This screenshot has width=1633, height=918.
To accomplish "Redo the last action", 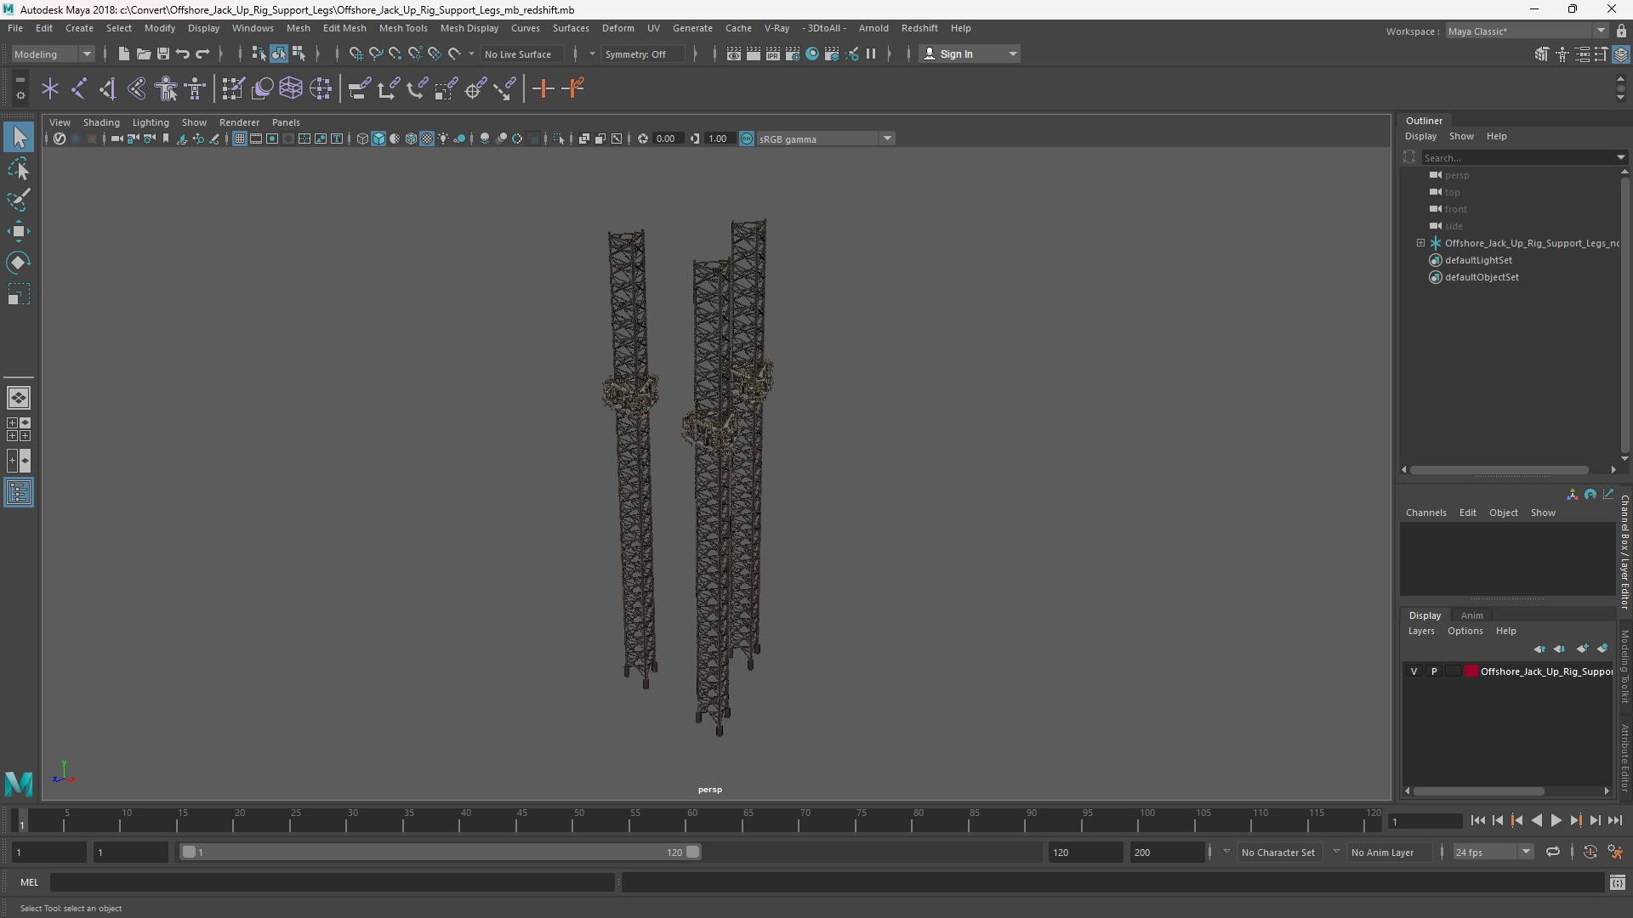I will [202, 54].
